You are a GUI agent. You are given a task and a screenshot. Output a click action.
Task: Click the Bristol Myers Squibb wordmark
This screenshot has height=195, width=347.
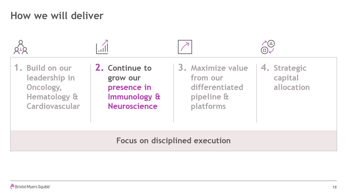pos(33,187)
